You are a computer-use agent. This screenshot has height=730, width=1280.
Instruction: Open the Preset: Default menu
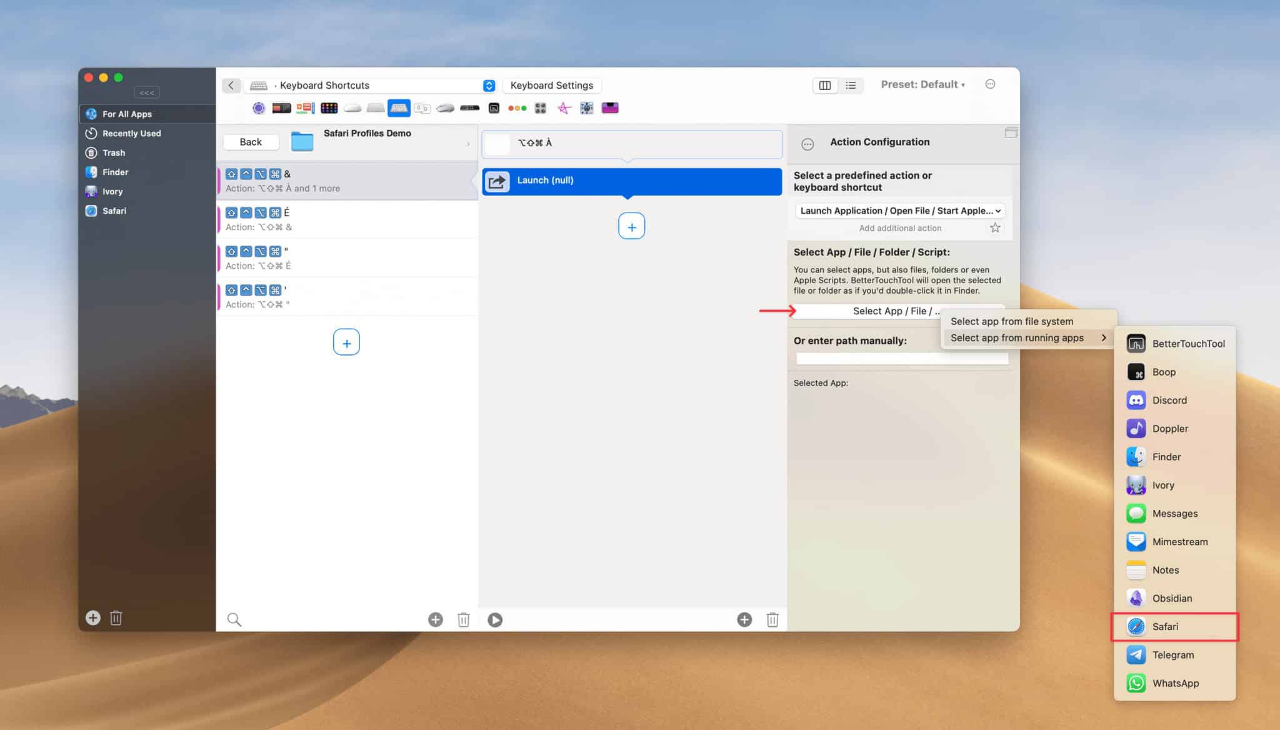pos(922,84)
